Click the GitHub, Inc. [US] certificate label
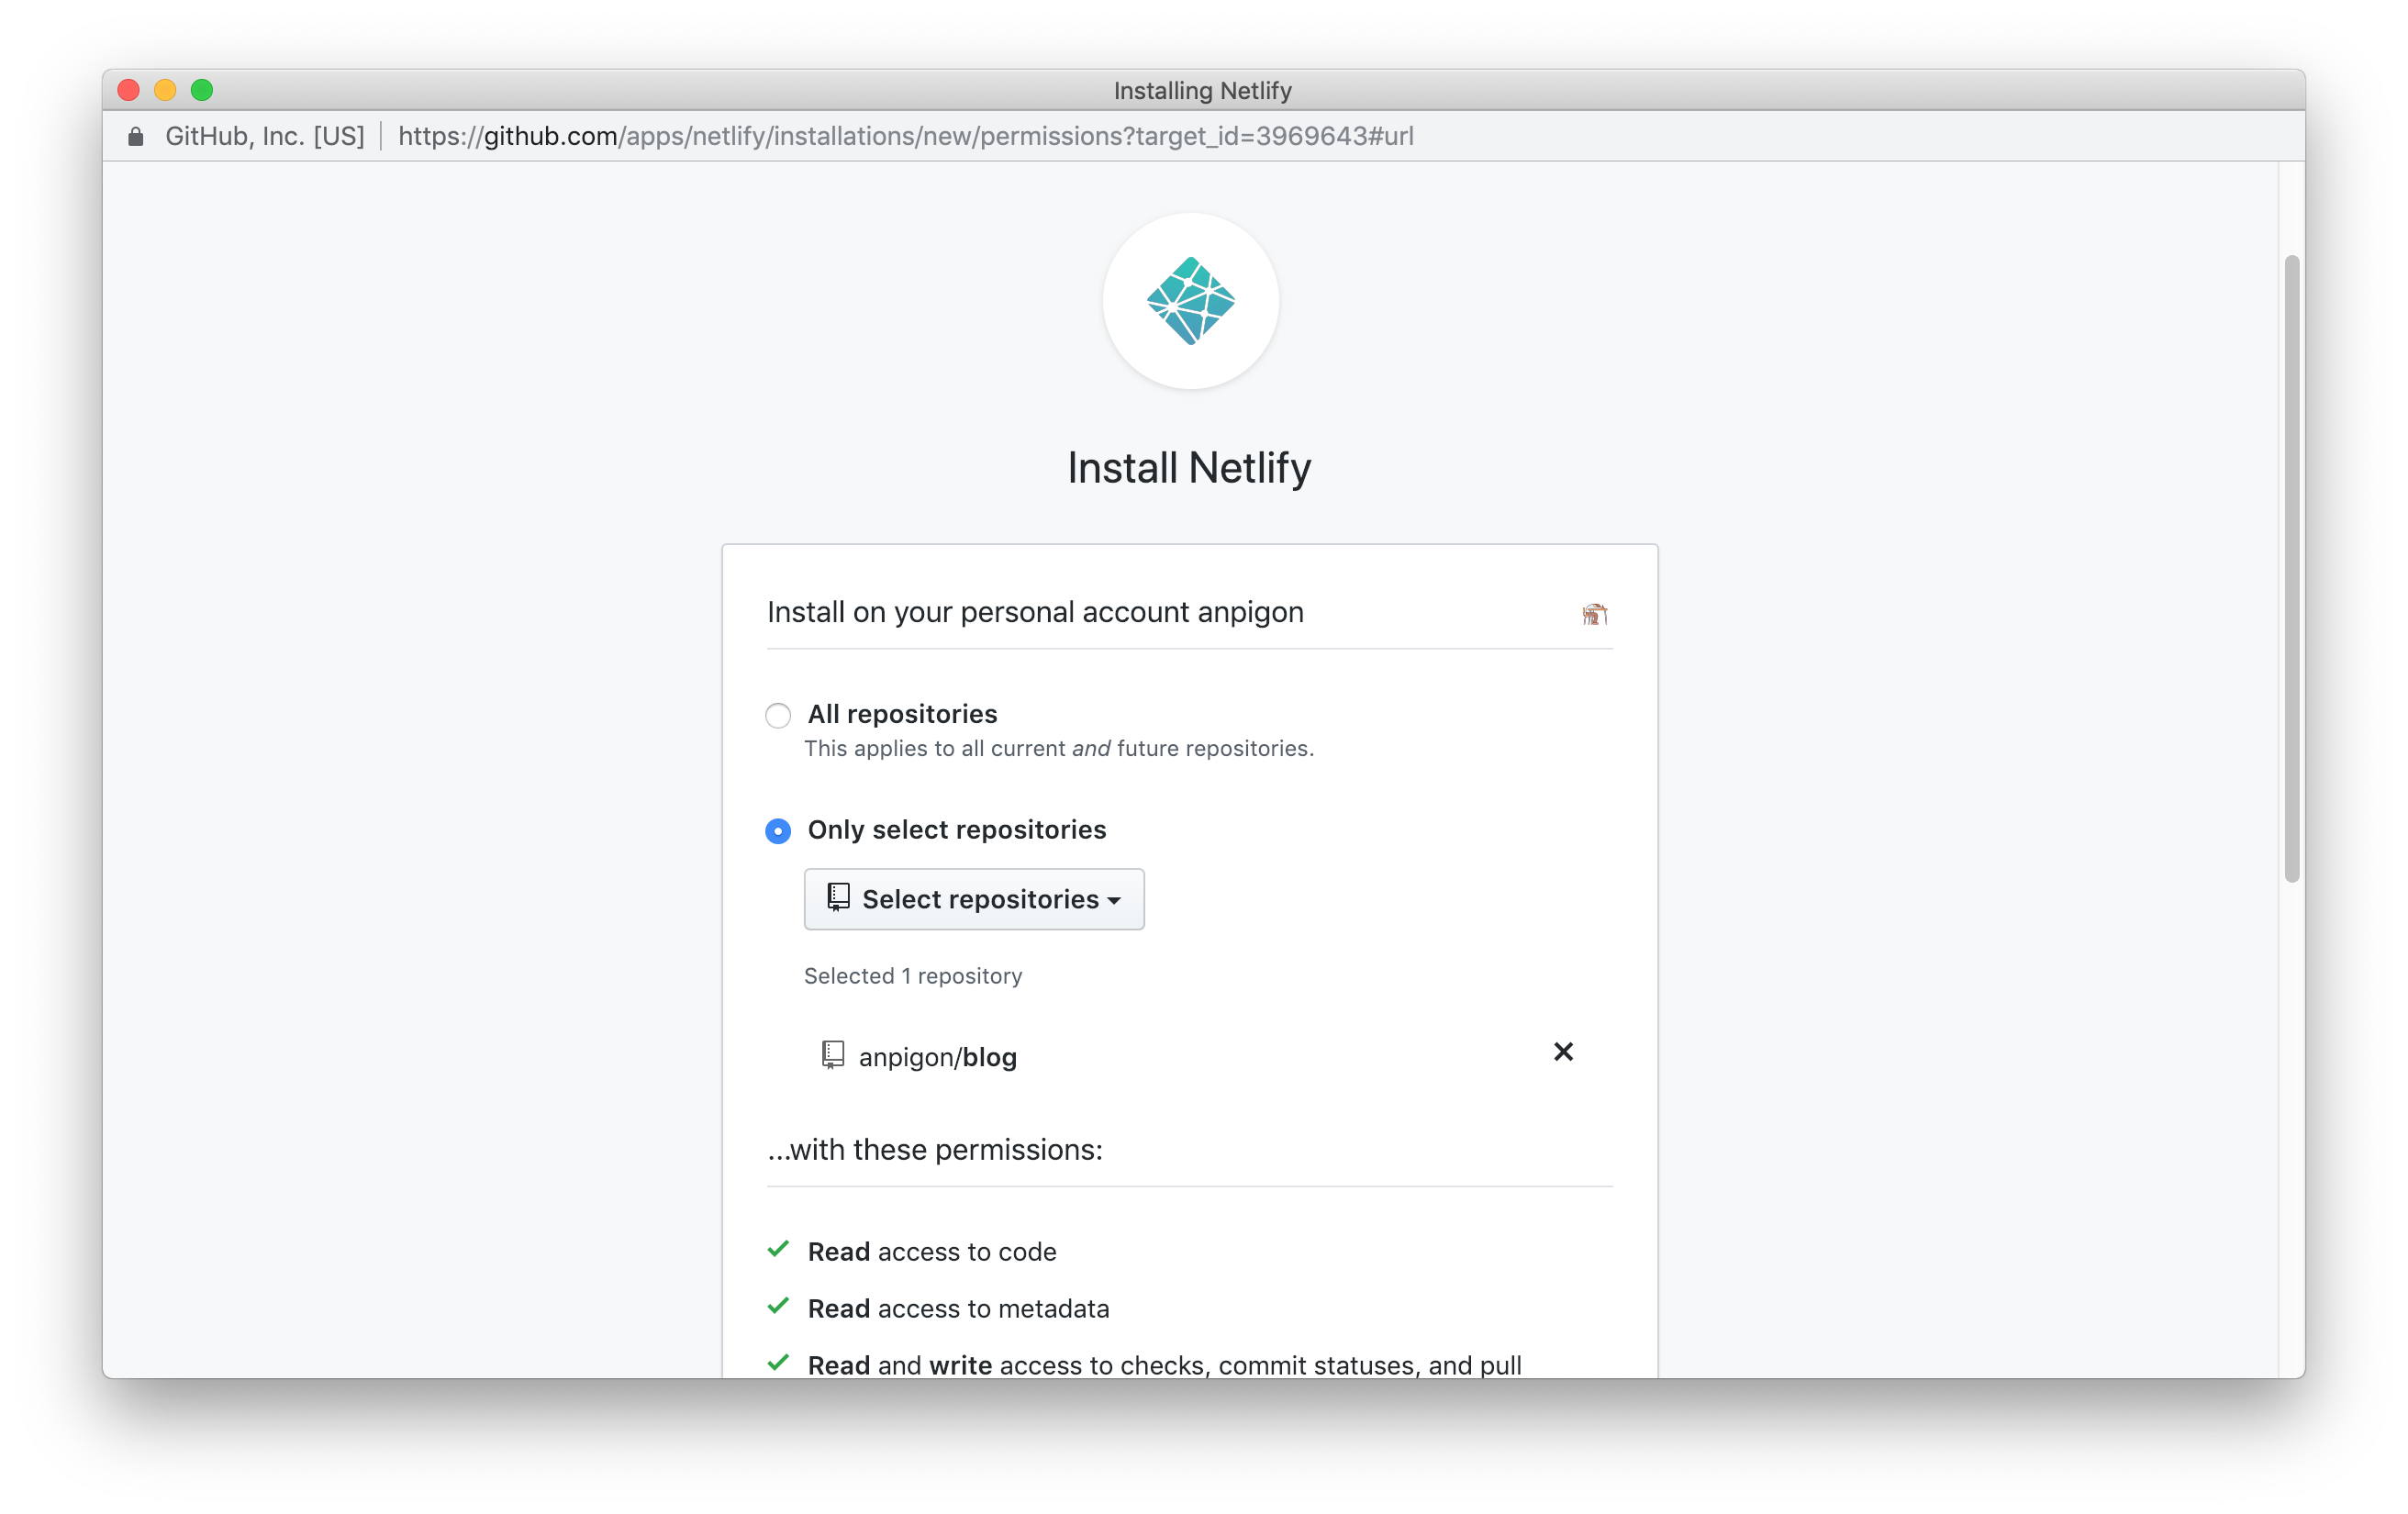The height and width of the screenshot is (1514, 2408). coord(264,136)
